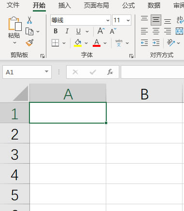Viewport: 184px width, 211px height.
Task: Click the Decrease Font Size button
Action: [x=113, y=31]
